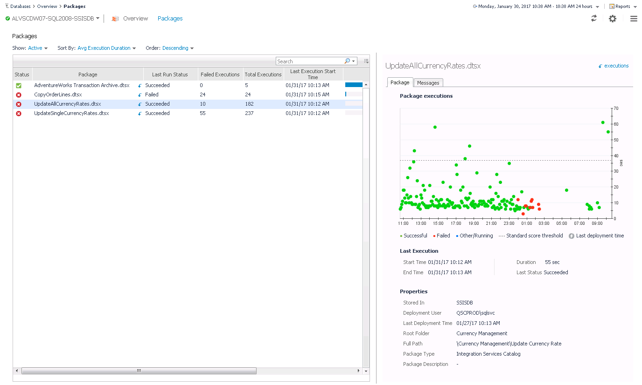The width and height of the screenshot is (642, 385).
Task: Click green check status icon for AdventureWorks
Action: (x=19, y=86)
